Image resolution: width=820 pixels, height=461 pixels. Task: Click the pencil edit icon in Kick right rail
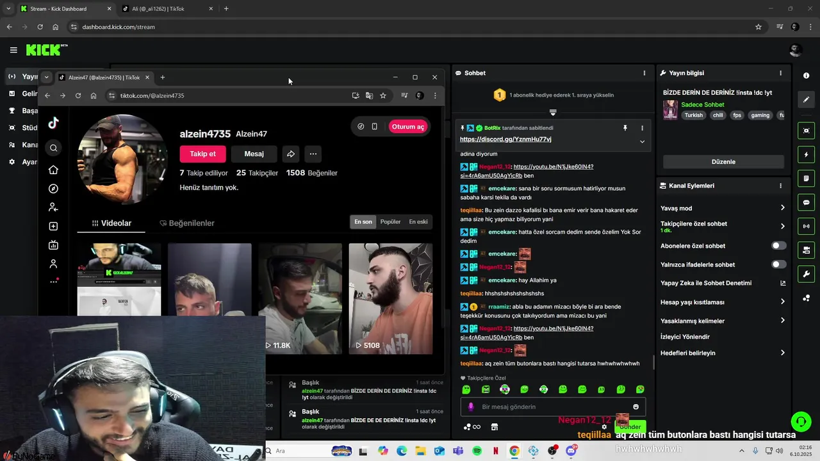pos(806,99)
